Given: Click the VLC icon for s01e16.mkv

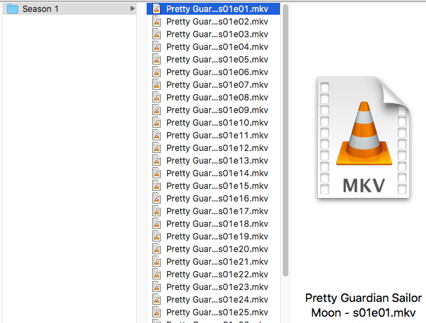Looking at the screenshot, I should (x=157, y=199).
